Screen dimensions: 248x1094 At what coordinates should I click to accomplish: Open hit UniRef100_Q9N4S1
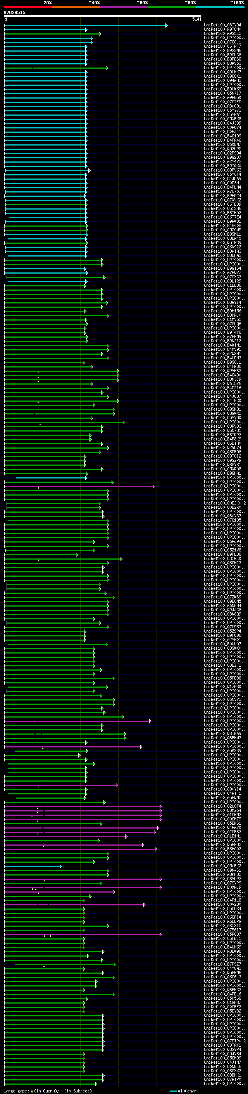(x=222, y=870)
